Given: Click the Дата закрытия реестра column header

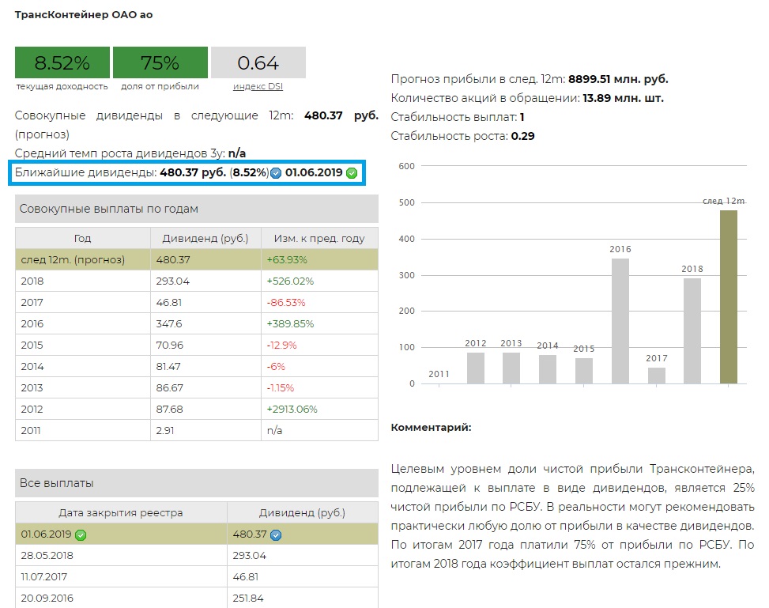Looking at the screenshot, I should pyautogui.click(x=121, y=512).
